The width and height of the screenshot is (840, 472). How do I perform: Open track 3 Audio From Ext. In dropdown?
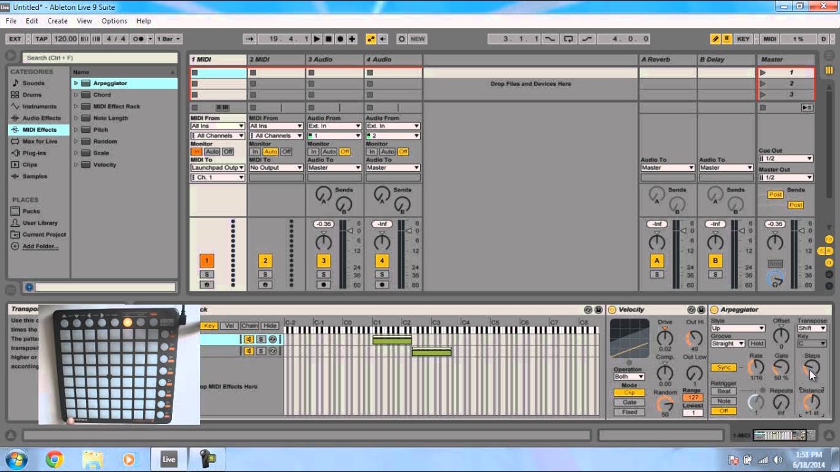[x=334, y=126]
